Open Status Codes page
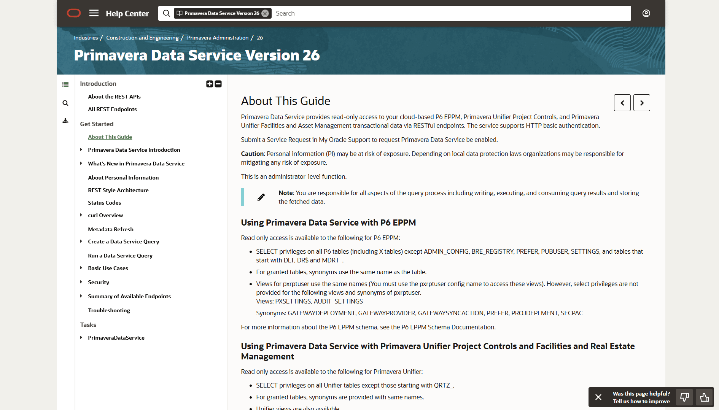 (104, 203)
